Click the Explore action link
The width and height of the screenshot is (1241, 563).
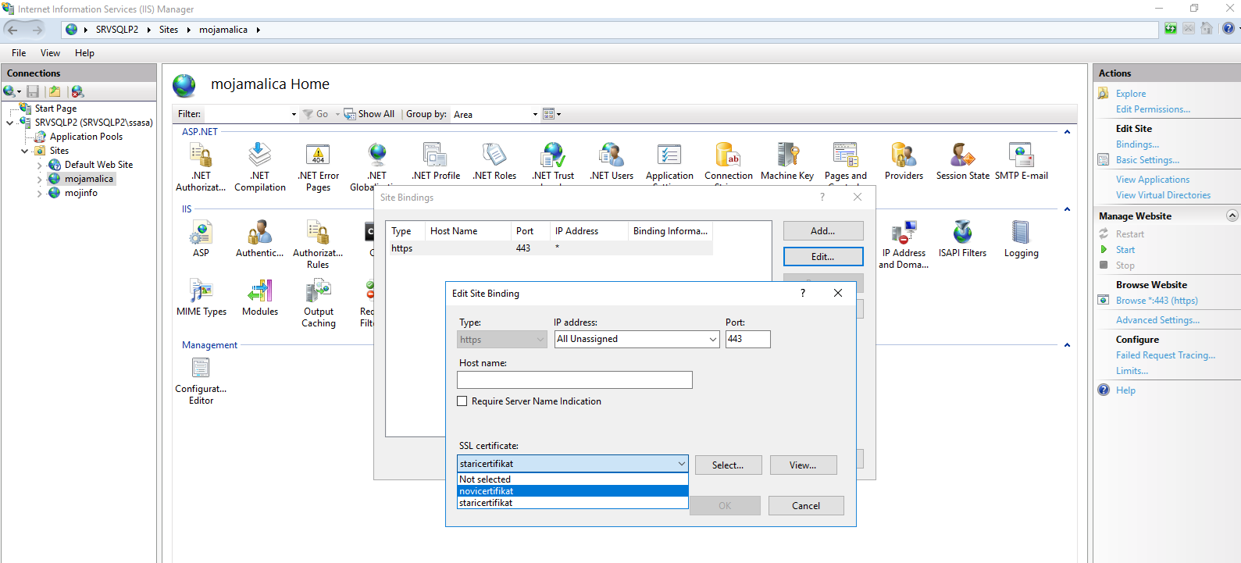pyautogui.click(x=1131, y=94)
